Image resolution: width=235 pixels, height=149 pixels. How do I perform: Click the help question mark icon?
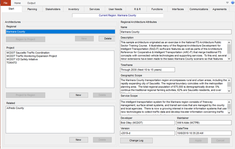[233, 2]
